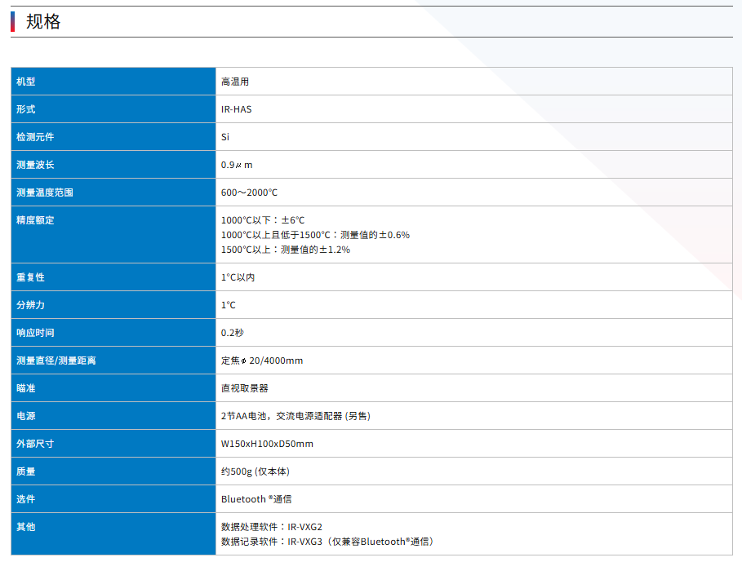
Task: Select the 响应时间 row label
Action: 35,333
